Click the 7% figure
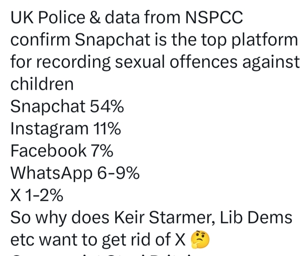Screen dimensions: 308x256 102,151
